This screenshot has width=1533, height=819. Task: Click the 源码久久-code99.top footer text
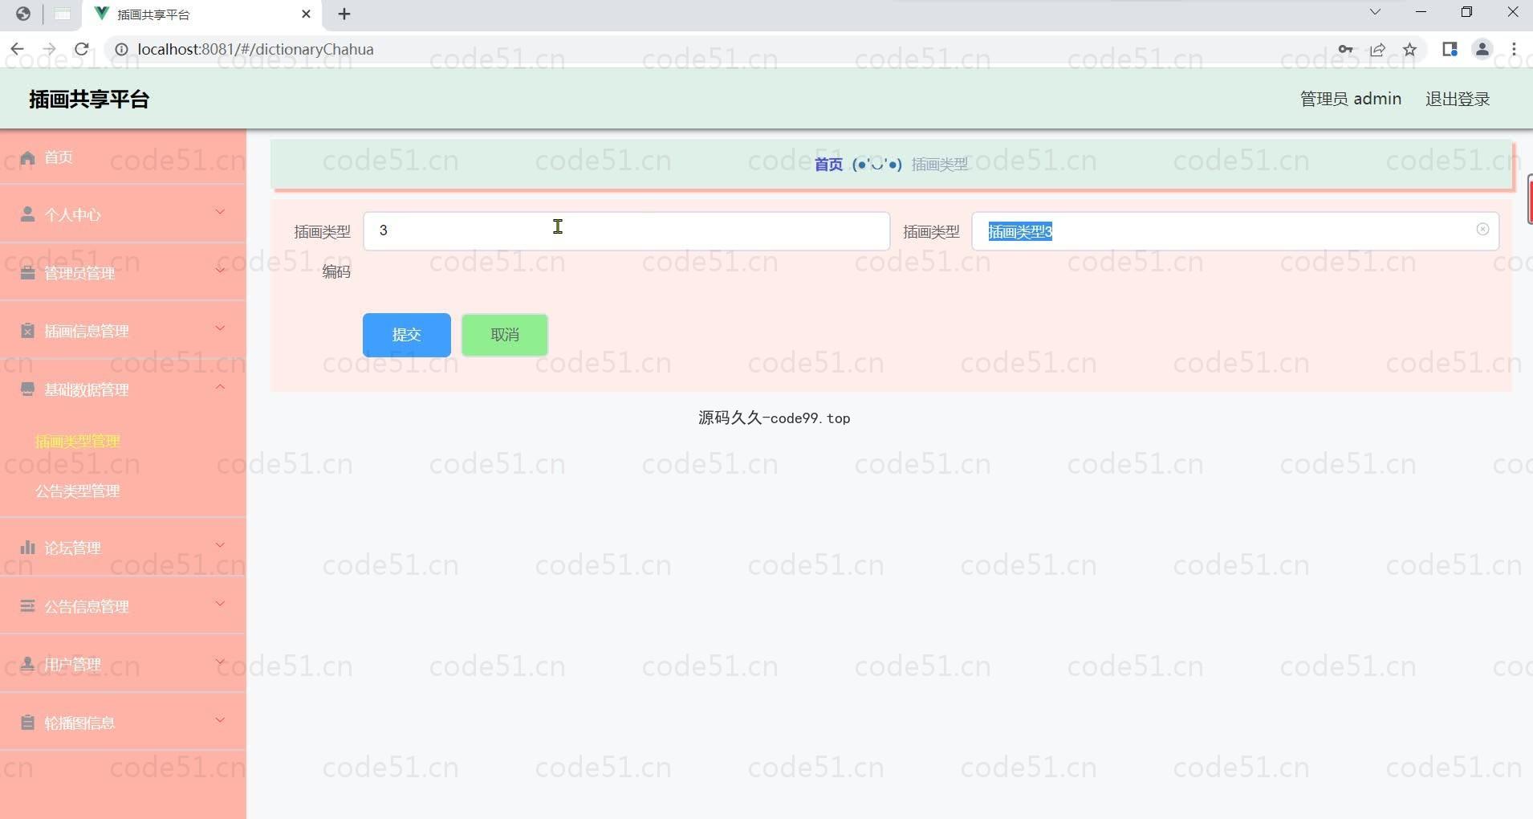(x=774, y=418)
